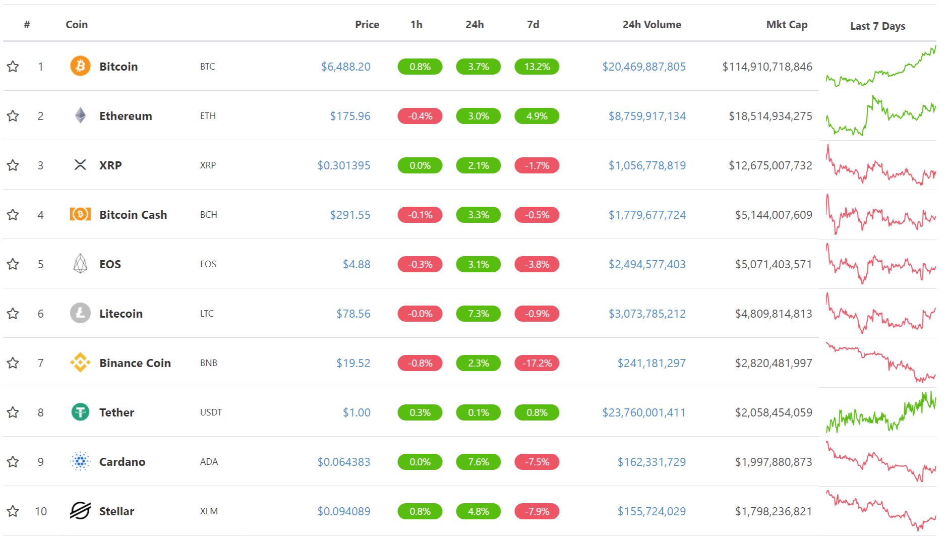
Task: Click the Bitcoin logo icon
Action: click(80, 66)
